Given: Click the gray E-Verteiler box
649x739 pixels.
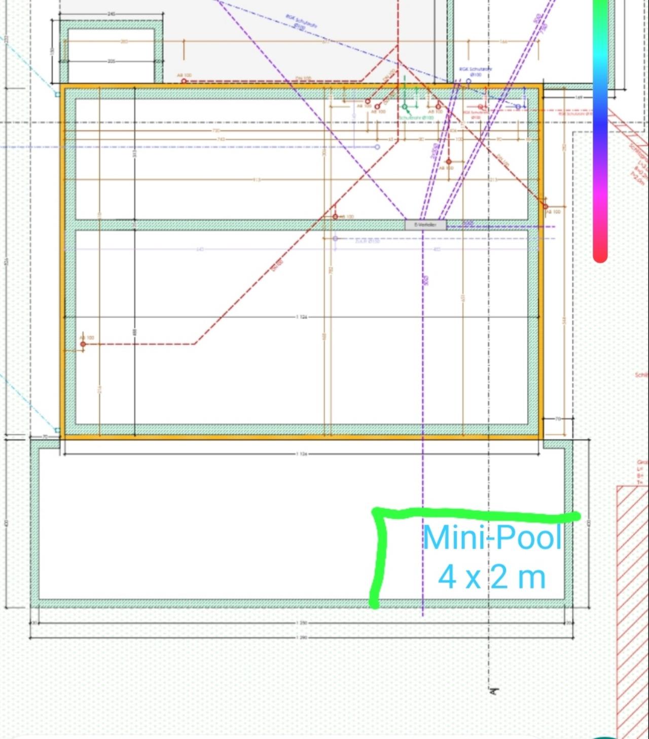Looking at the screenshot, I should [425, 224].
